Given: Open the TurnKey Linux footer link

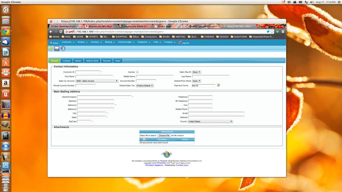Looking at the screenshot, I should (x=182, y=165).
